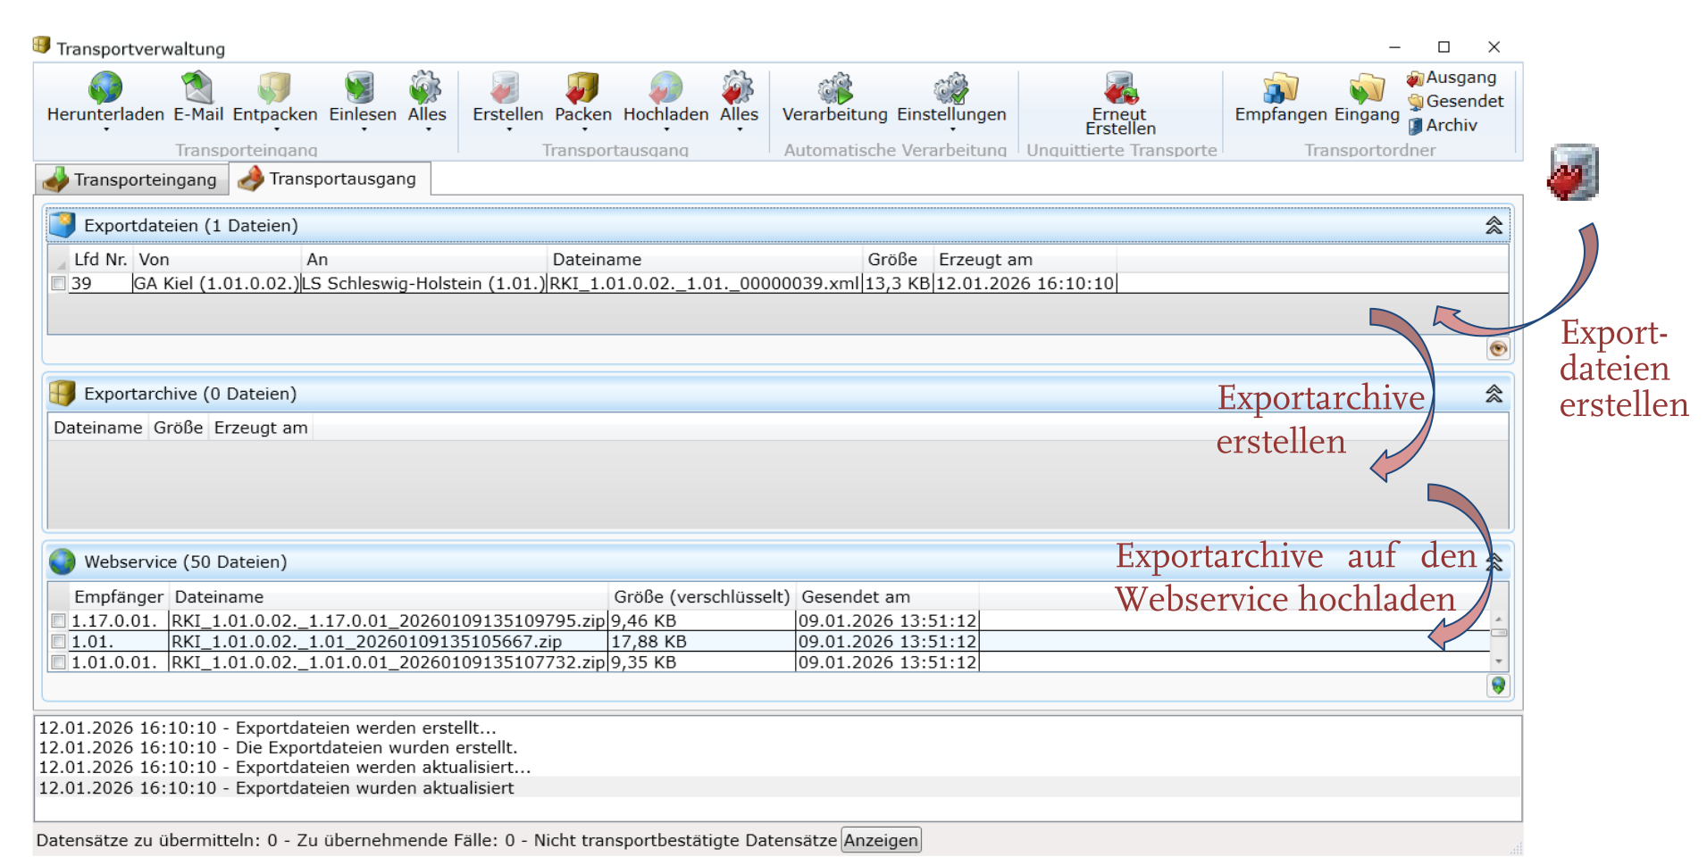Click the Erneut Erstellen icon

[1120, 88]
